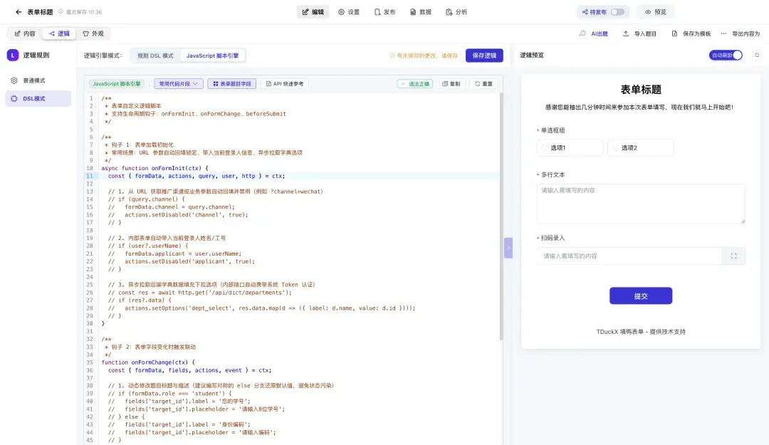Open the 设置 tab

click(x=349, y=12)
